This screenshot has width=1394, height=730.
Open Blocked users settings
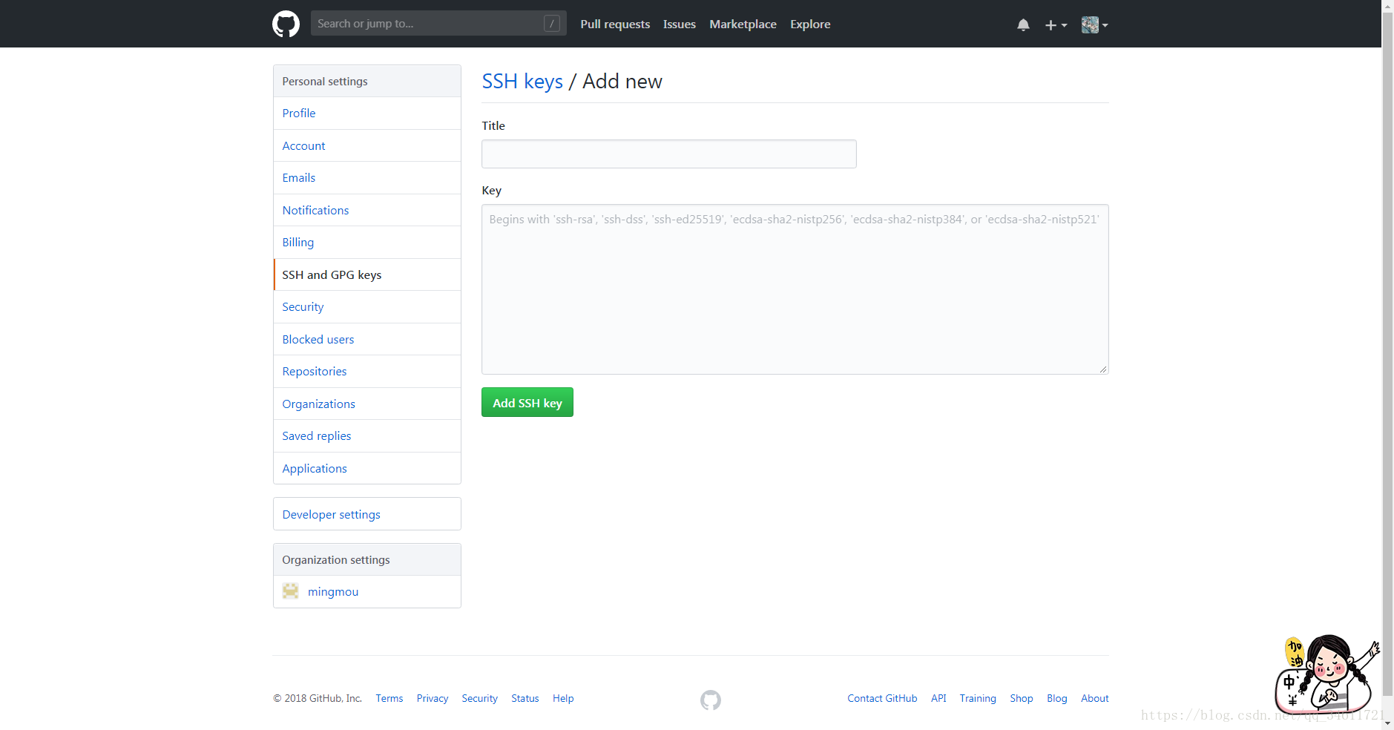[367, 339]
